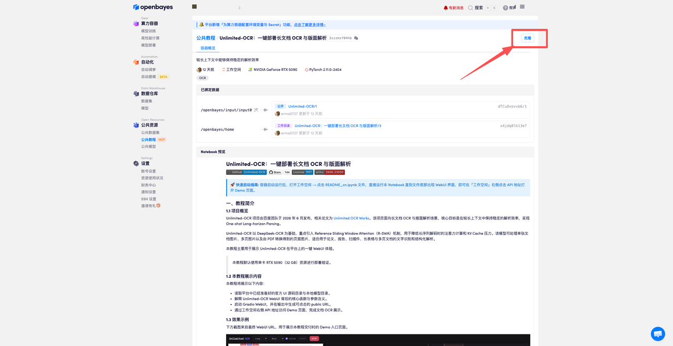This screenshot has width=673, height=346.
Task: Open 自动建模 BETA in the sidebar
Action: pos(155,77)
